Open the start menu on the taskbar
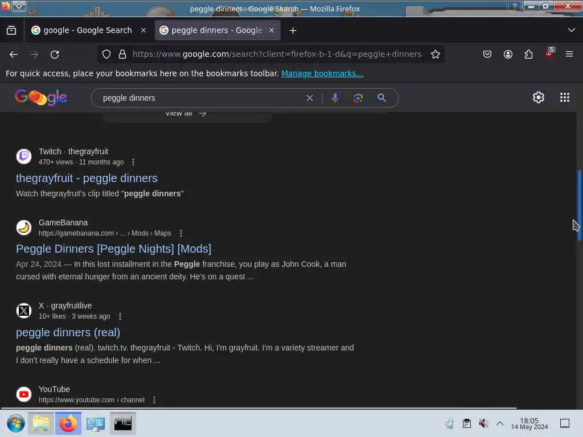583x437 pixels. tap(15, 423)
